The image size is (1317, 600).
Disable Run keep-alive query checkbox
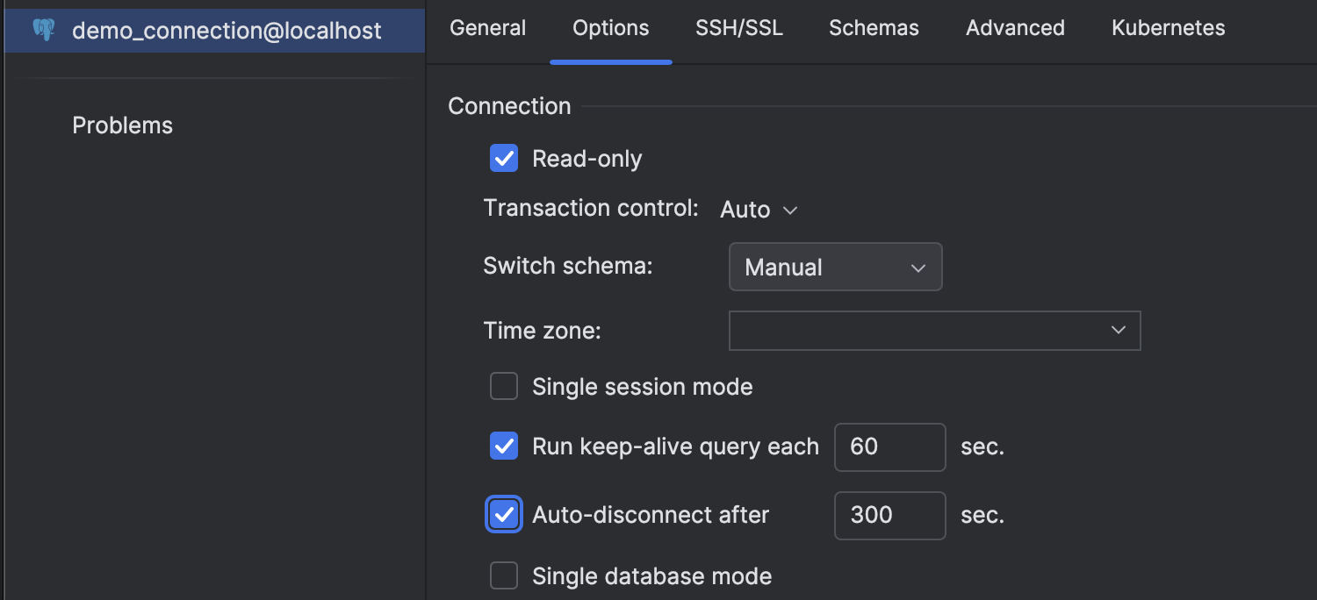(x=504, y=446)
